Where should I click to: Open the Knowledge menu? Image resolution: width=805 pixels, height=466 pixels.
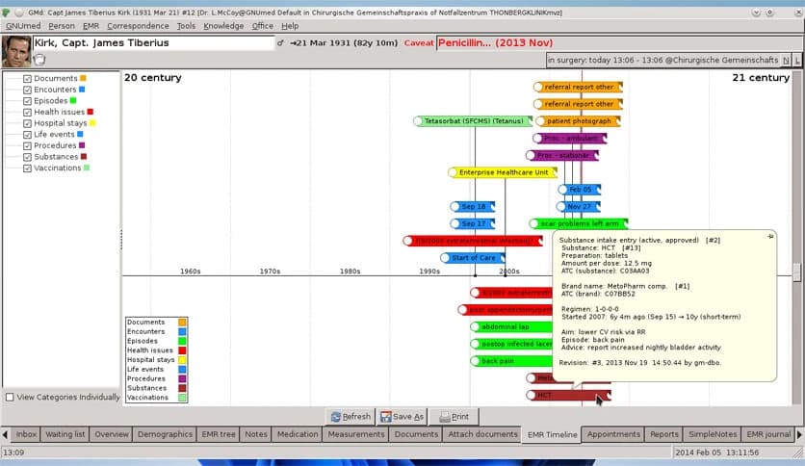click(x=223, y=26)
